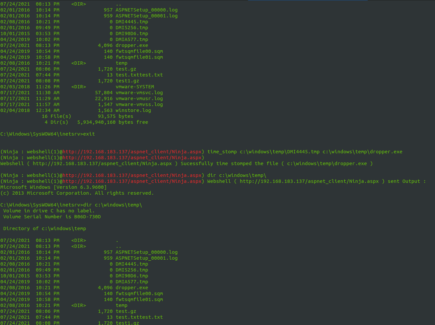Click the red Ninja.aspx URL on the time_stomp line
The image size is (435, 325).
pyautogui.click(x=132, y=152)
